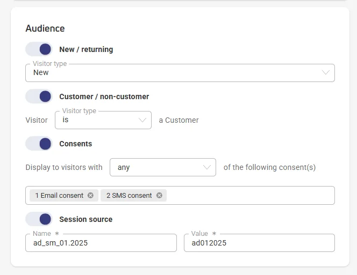Turn off the Consents toggle

39,144
